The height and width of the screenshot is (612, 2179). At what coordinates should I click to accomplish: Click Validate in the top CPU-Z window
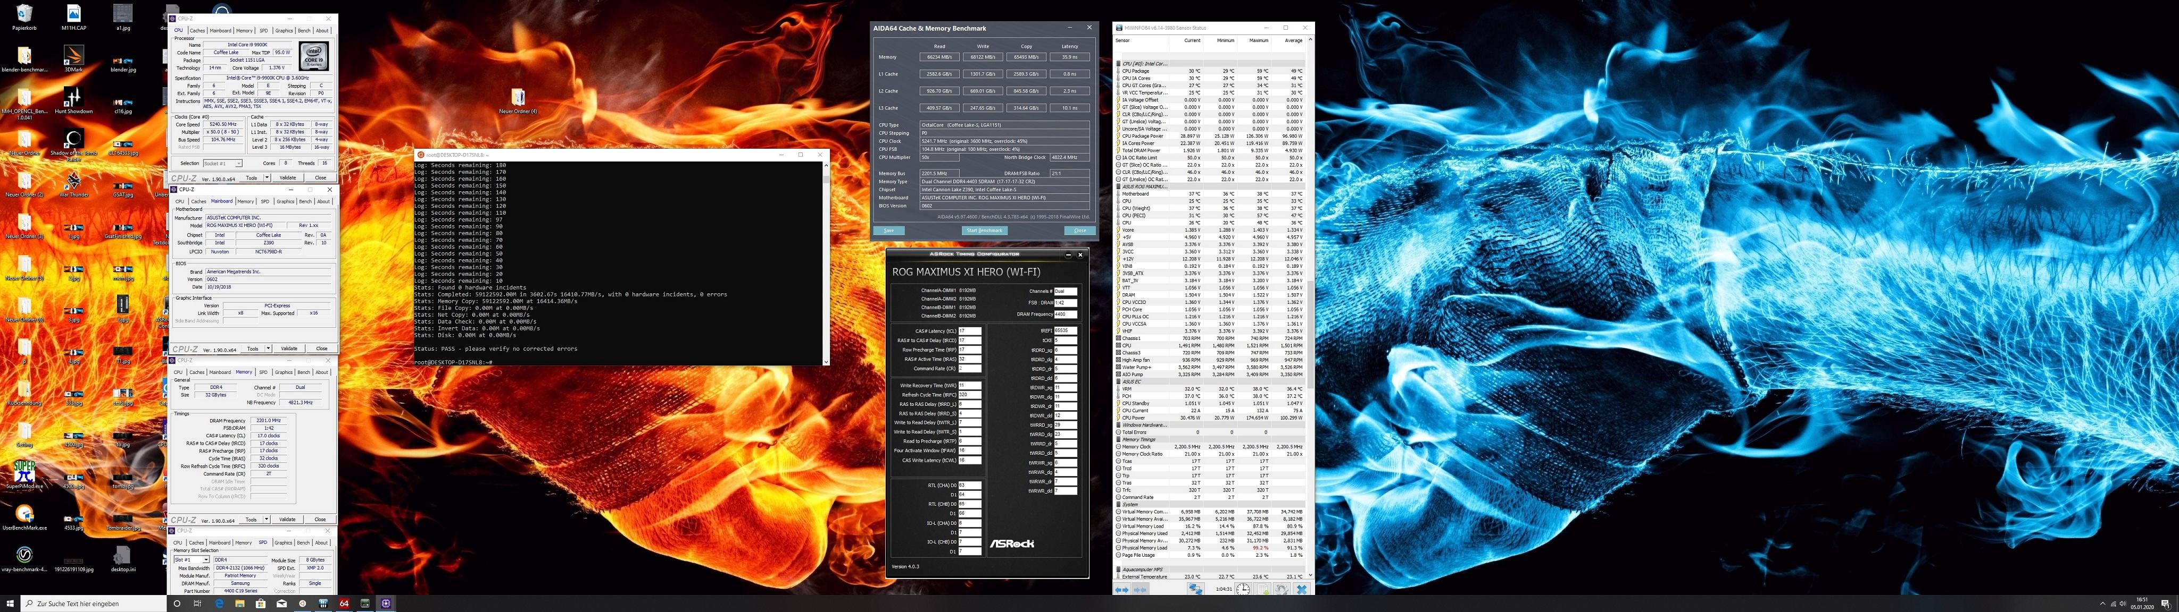tap(288, 177)
